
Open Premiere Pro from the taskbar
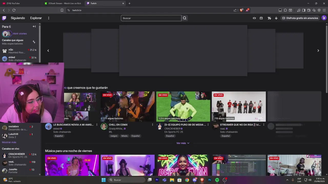tap(157, 180)
